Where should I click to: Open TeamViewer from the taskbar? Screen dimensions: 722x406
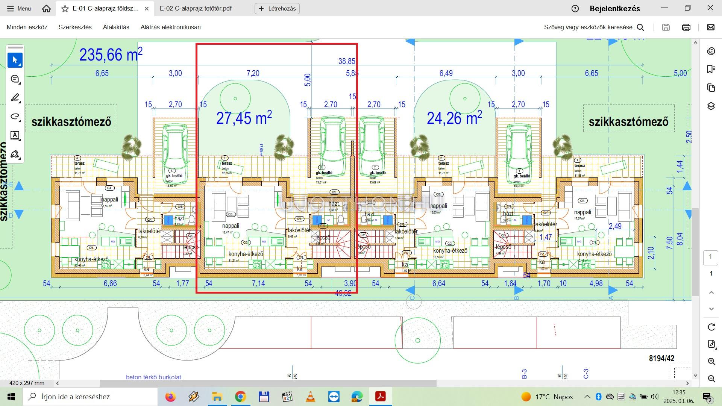pyautogui.click(x=334, y=397)
